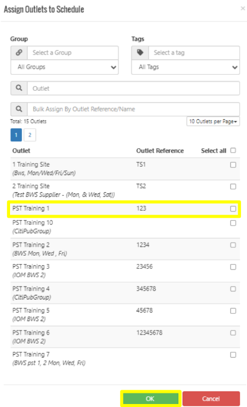Confirm with the green OK button
This screenshot has width=247, height=407.
pos(150,399)
